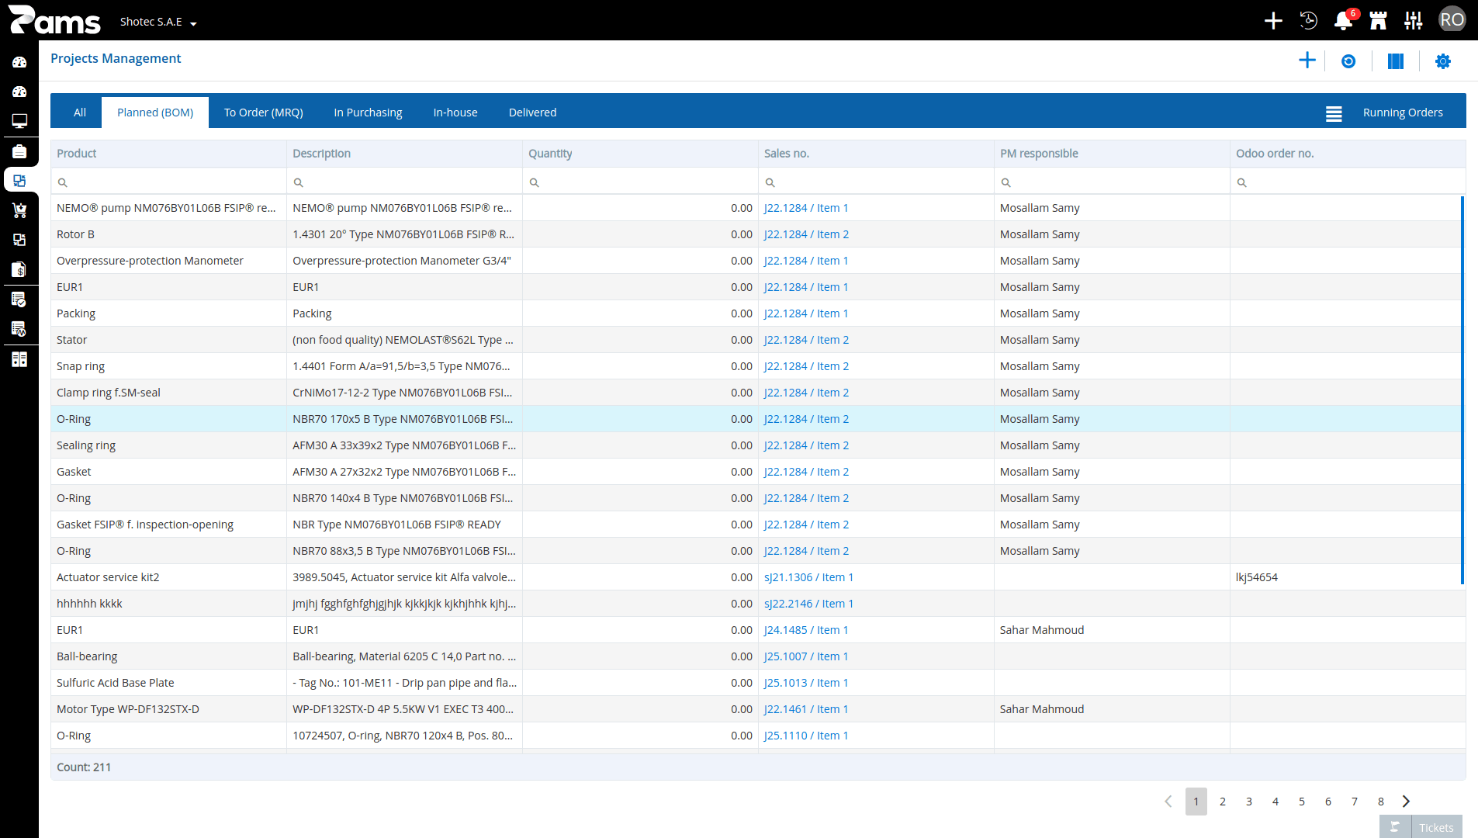Click the blue plus add-project icon
The image size is (1478, 838).
(x=1307, y=61)
